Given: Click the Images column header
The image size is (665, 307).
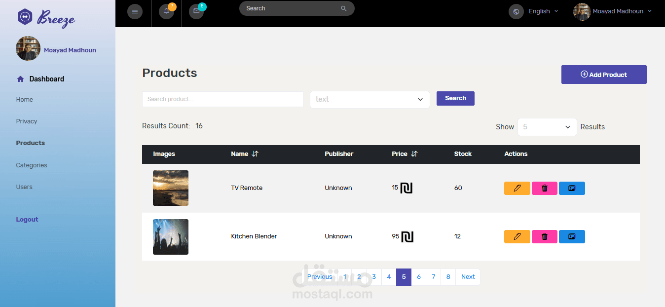Looking at the screenshot, I should click(164, 154).
